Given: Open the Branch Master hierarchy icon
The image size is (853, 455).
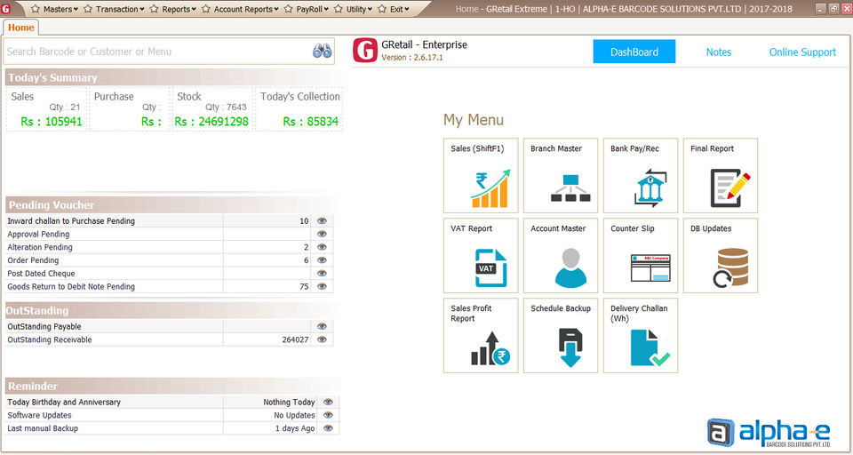Looking at the screenshot, I should [x=570, y=188].
